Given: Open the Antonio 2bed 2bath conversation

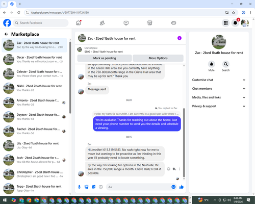Looking at the screenshot, I should coord(34,103).
